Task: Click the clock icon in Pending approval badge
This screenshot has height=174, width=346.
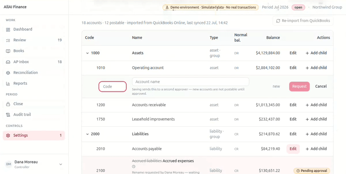Action: (298, 171)
